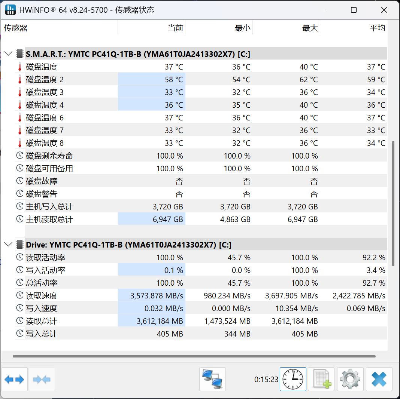Select the 写入速度 row
The image size is (400, 399).
[x=201, y=309]
